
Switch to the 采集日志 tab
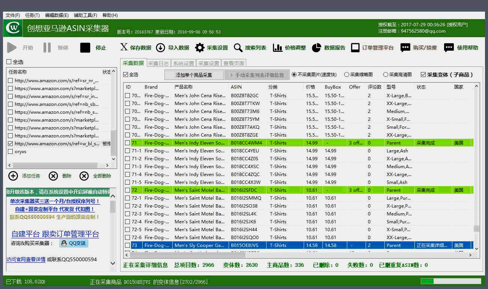(158, 63)
